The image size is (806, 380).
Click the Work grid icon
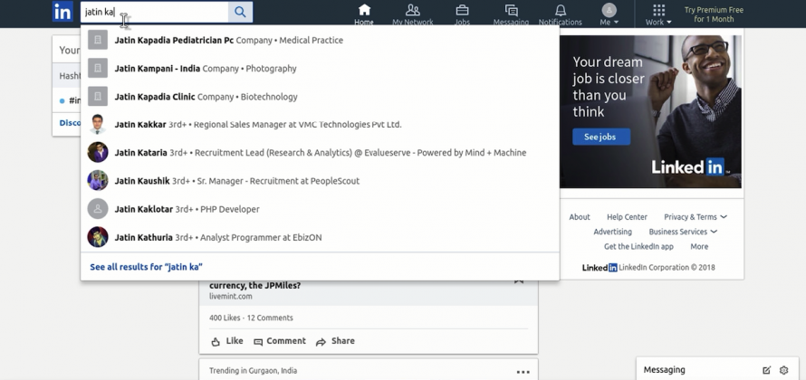pos(658,10)
